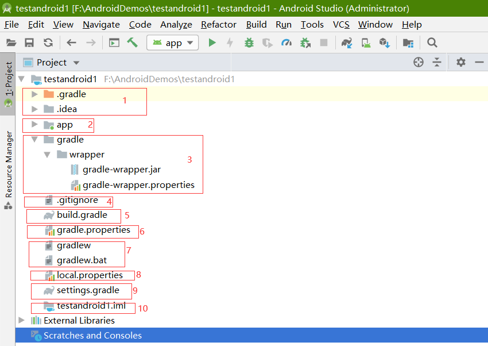Select Scratches and Consoles row
The width and height of the screenshot is (488, 346).
(251, 335)
